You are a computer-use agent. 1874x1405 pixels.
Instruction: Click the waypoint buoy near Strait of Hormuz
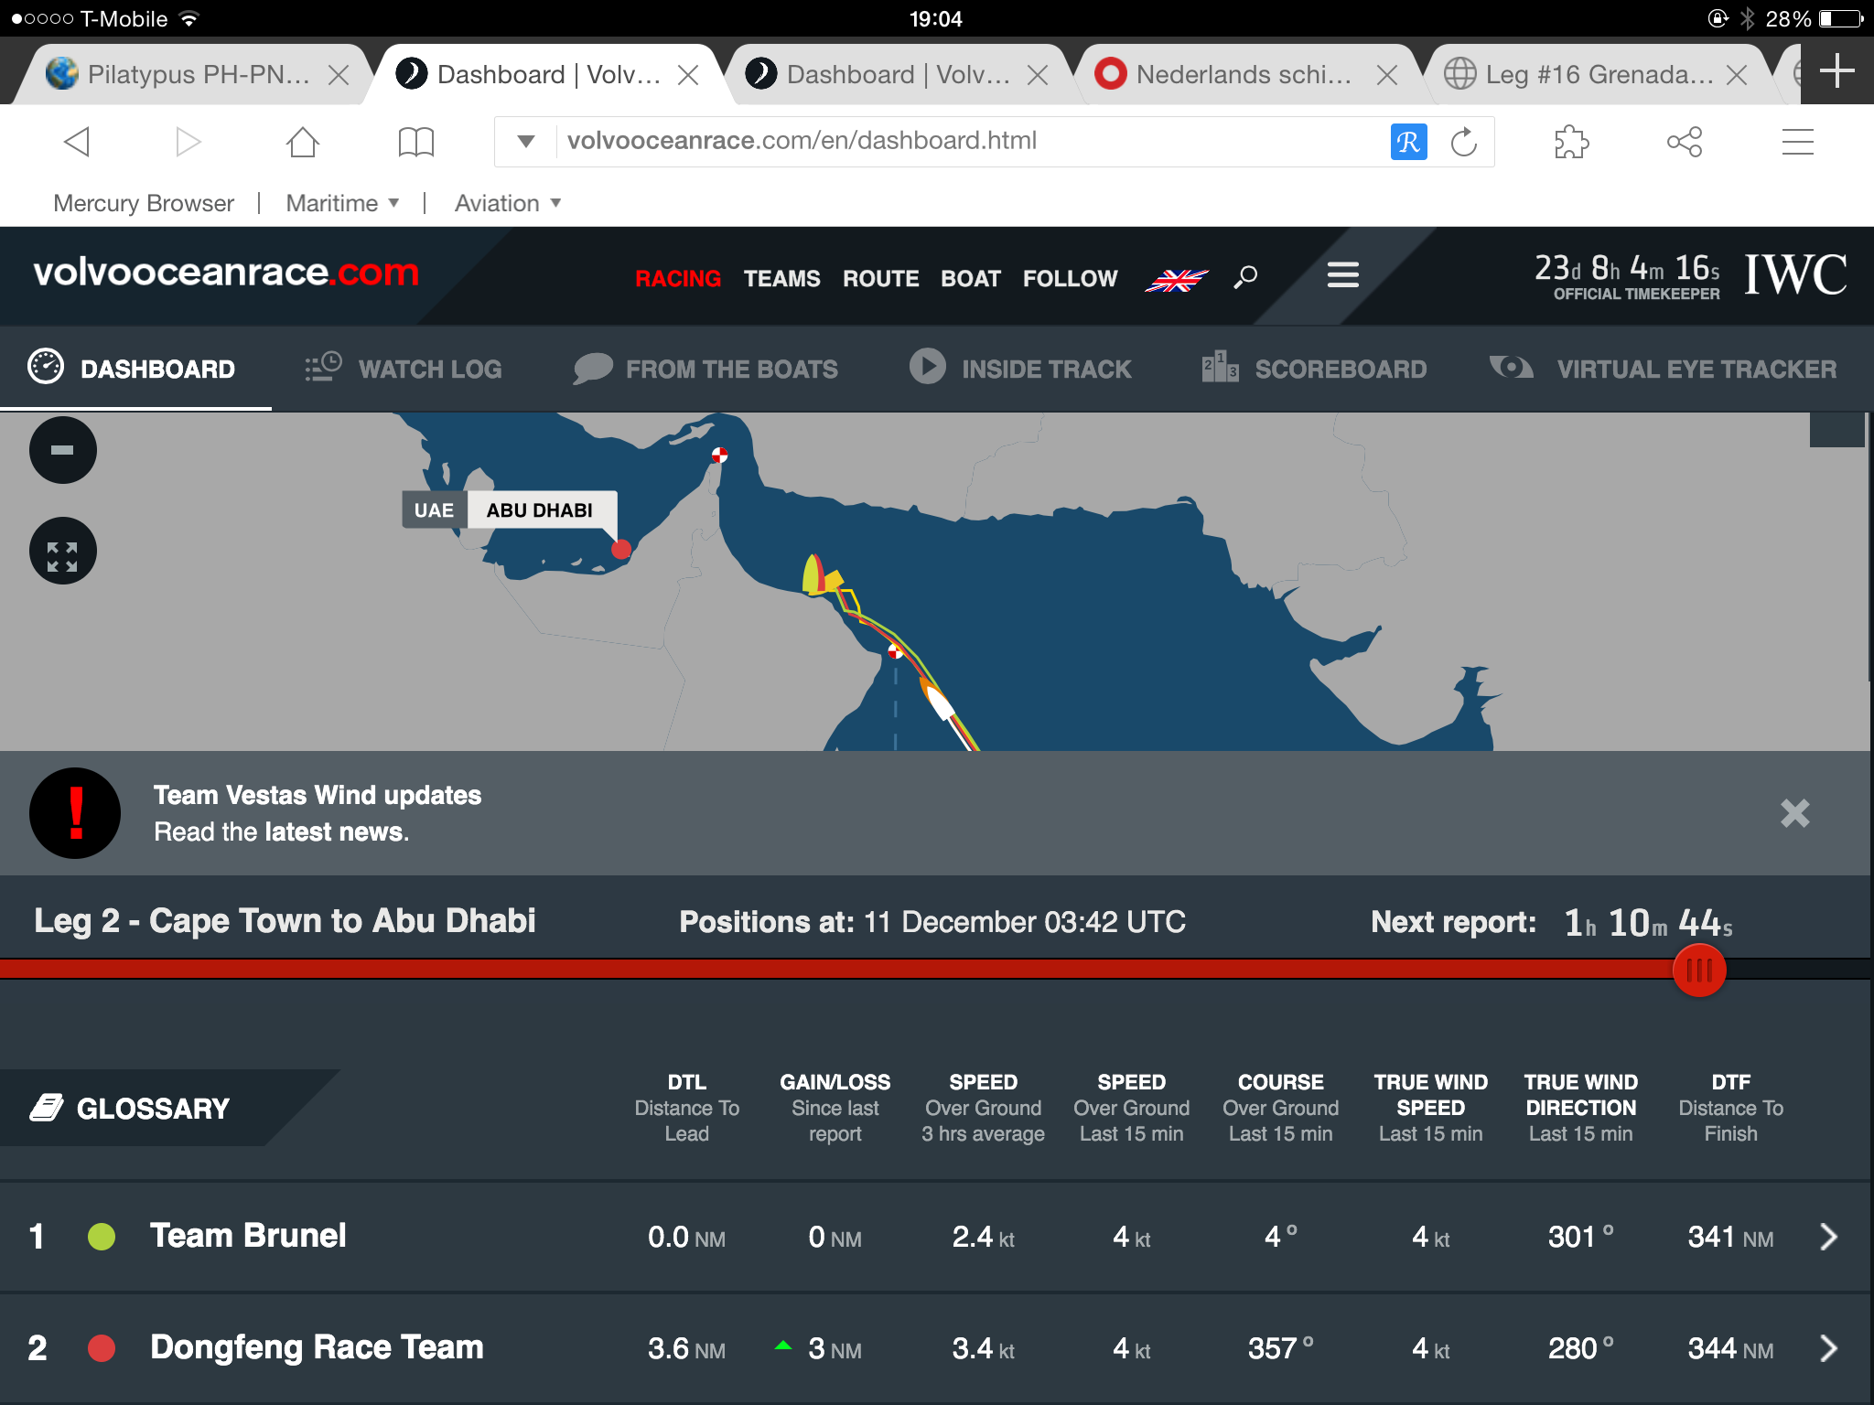(720, 455)
